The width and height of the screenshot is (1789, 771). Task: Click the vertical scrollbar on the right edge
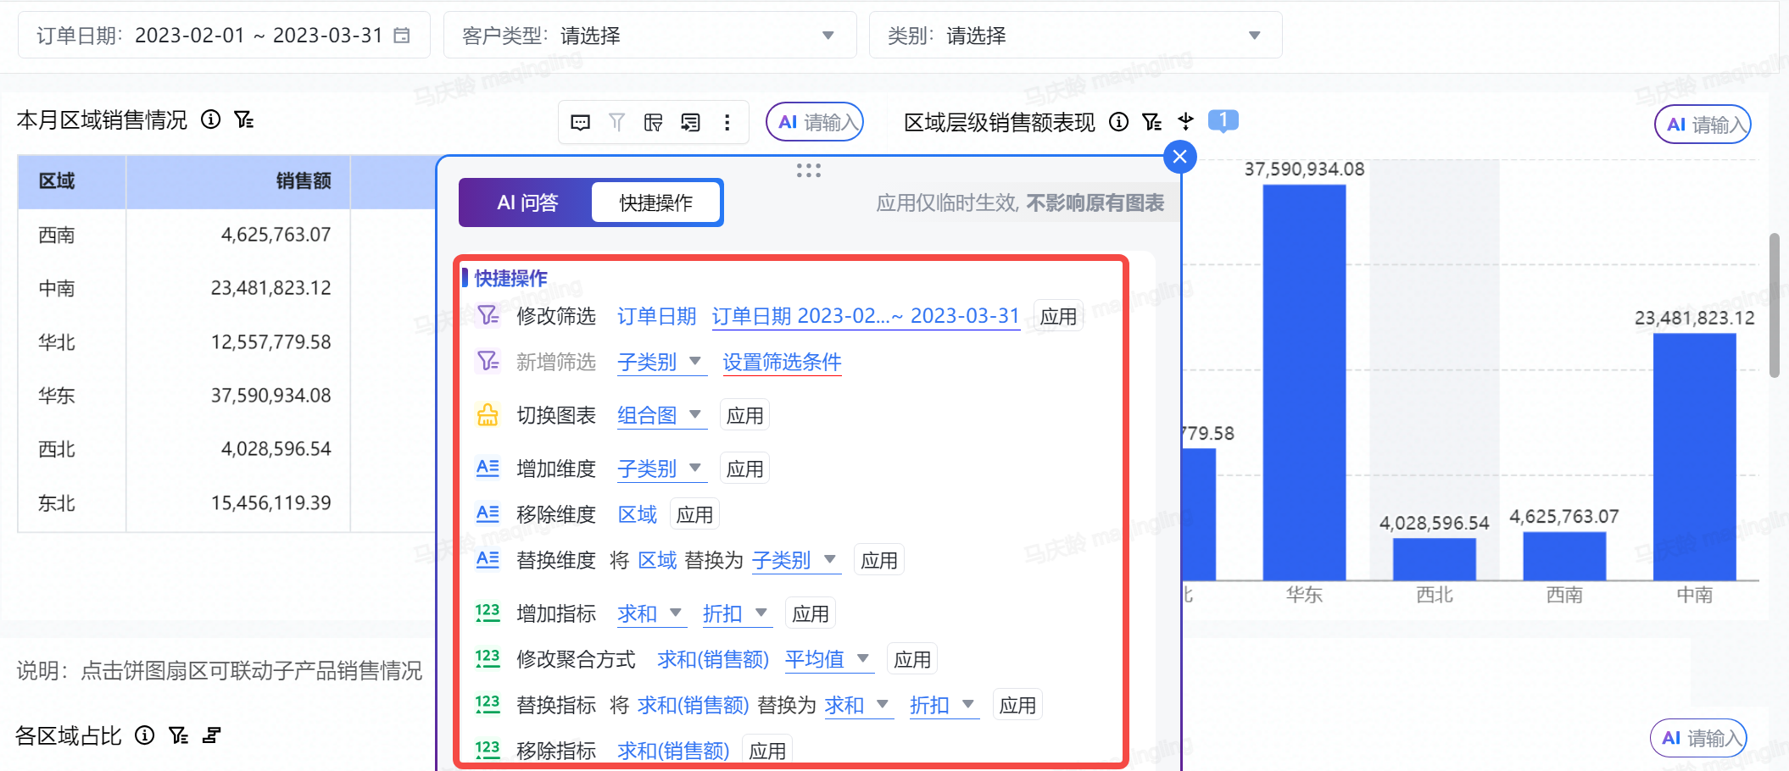pyautogui.click(x=1775, y=305)
